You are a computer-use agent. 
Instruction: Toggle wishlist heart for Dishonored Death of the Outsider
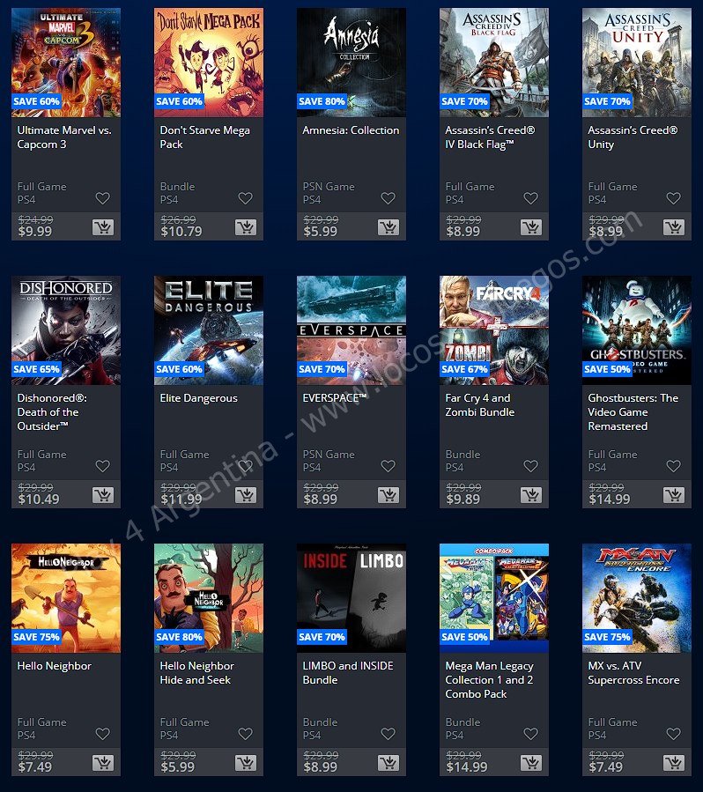click(102, 466)
